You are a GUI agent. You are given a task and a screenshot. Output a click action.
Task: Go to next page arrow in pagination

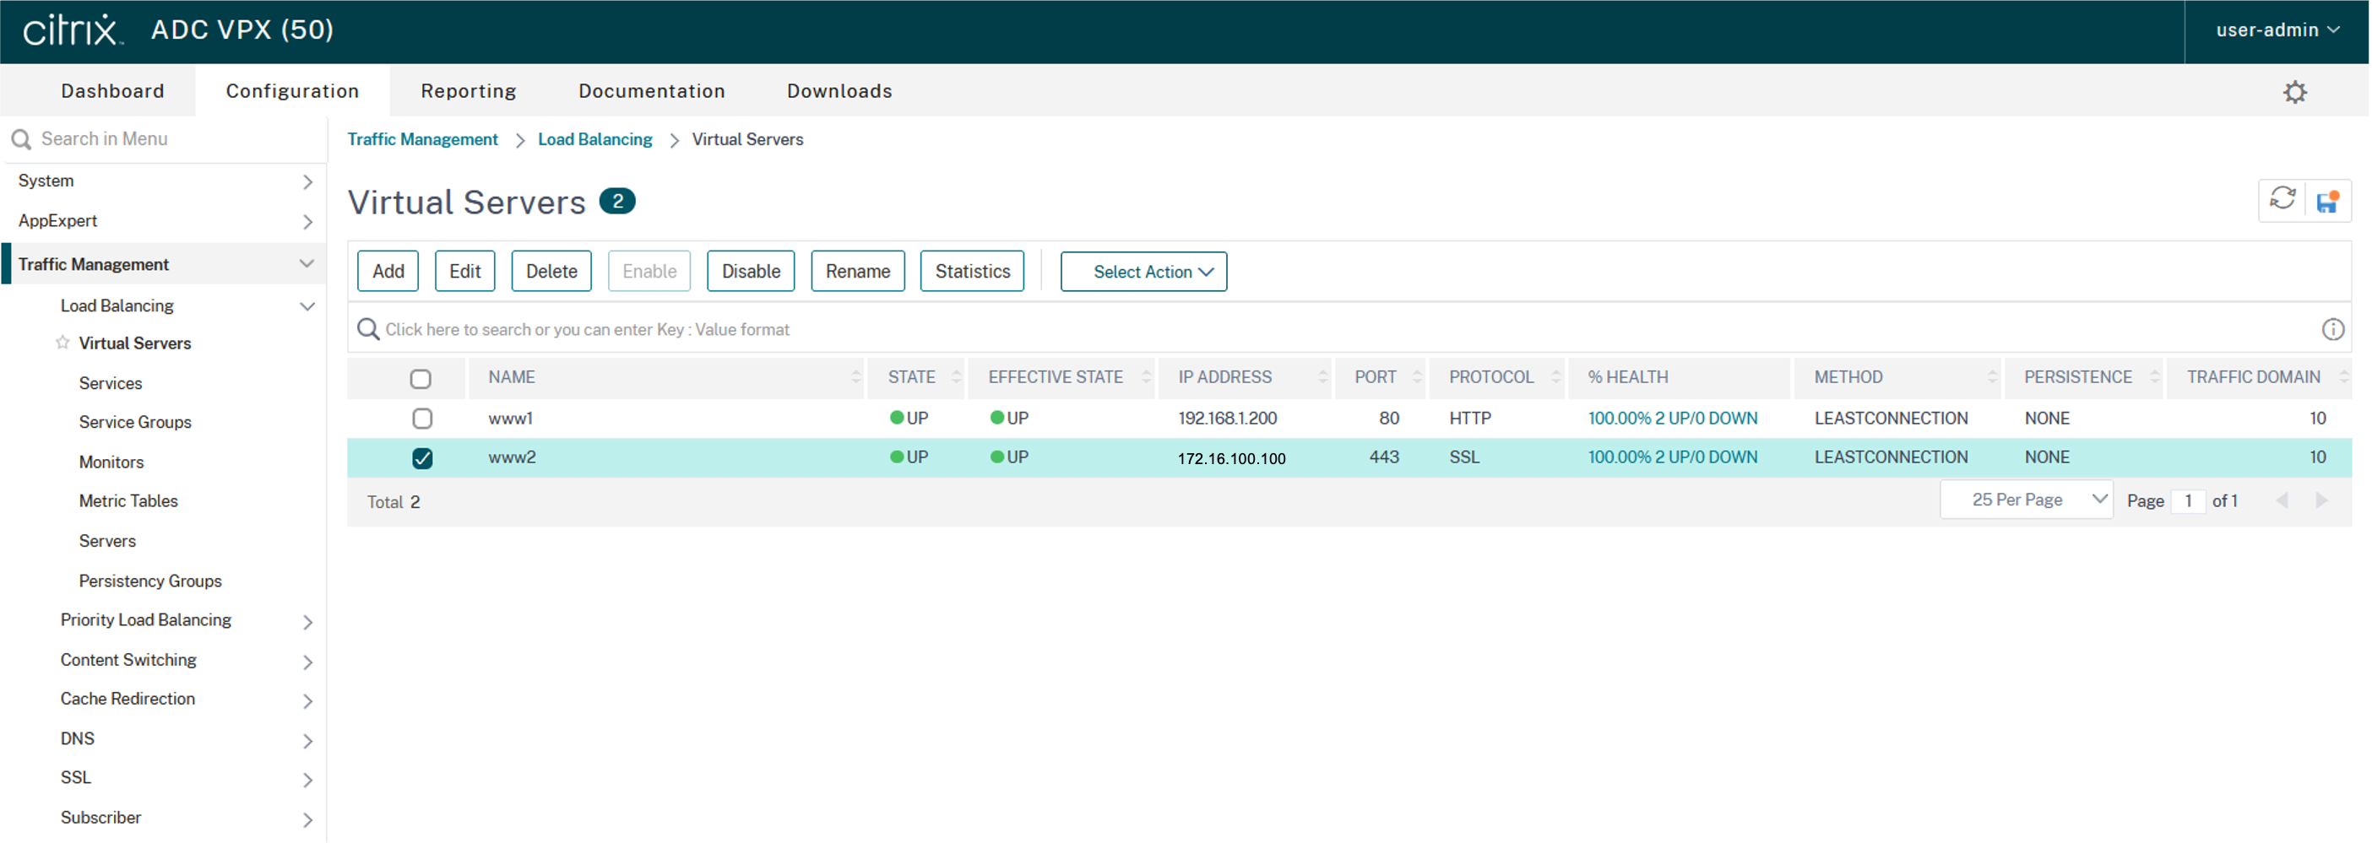(x=2320, y=500)
